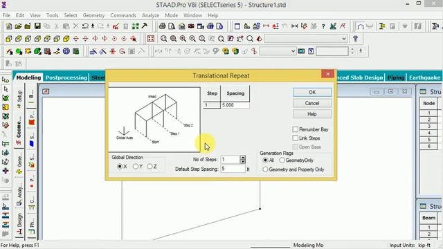The width and height of the screenshot is (443, 249).
Task: Select GeometryOnly generation flag
Action: (282, 160)
